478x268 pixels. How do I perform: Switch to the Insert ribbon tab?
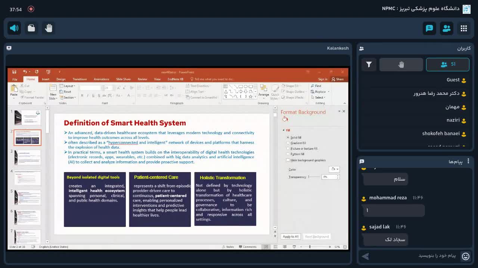(x=45, y=79)
